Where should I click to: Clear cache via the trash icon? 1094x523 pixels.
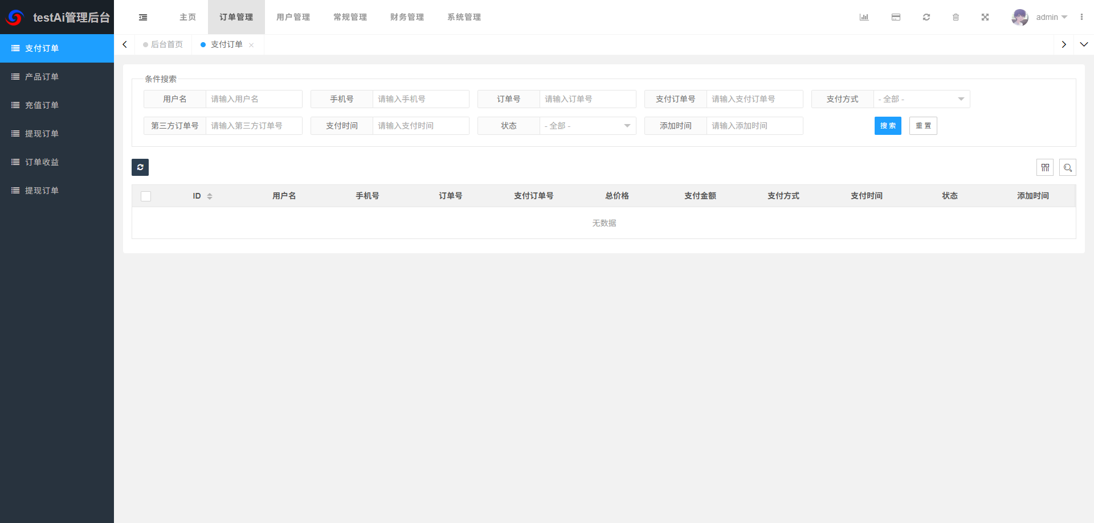(956, 17)
